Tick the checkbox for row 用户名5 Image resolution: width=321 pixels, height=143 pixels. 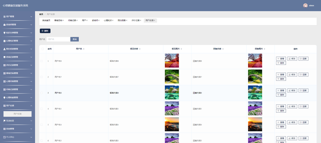42,109
